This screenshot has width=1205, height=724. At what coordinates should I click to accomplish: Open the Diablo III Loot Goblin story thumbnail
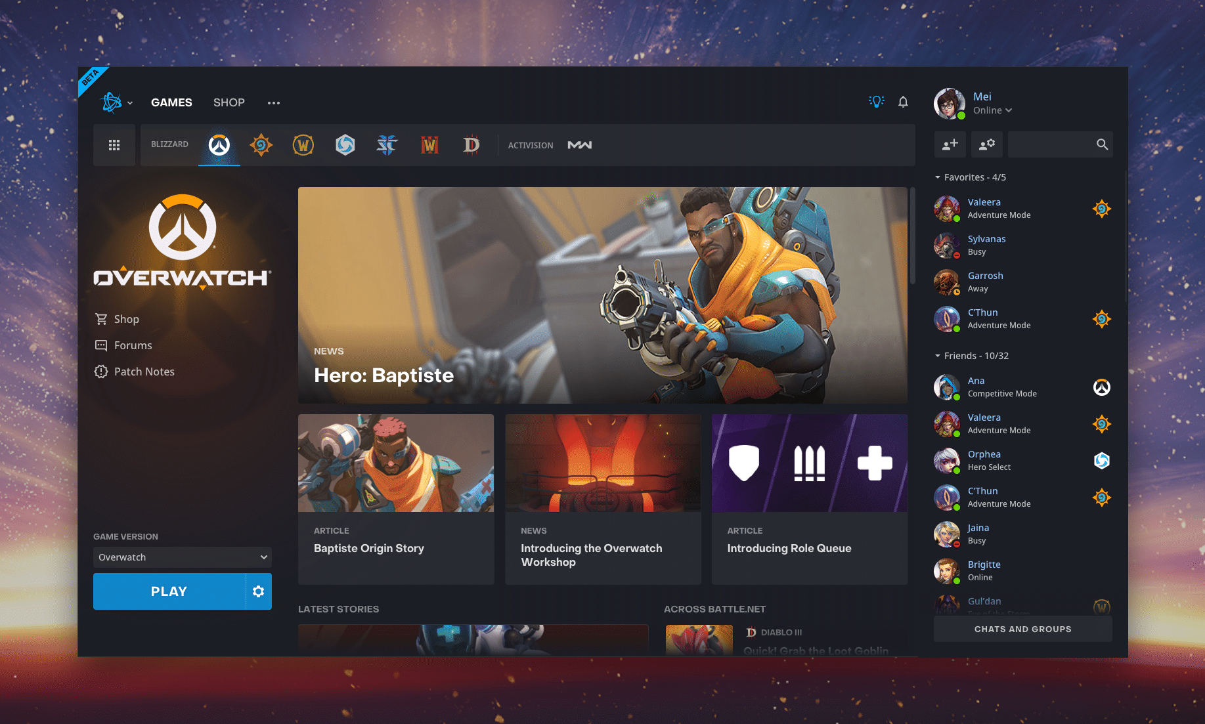(x=699, y=640)
